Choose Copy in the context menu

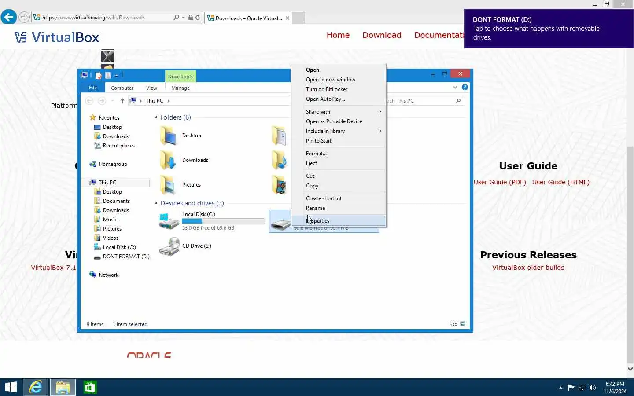pos(339,186)
